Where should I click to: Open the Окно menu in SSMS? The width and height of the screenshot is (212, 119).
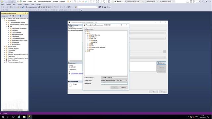pyautogui.click(x=32, y=4)
